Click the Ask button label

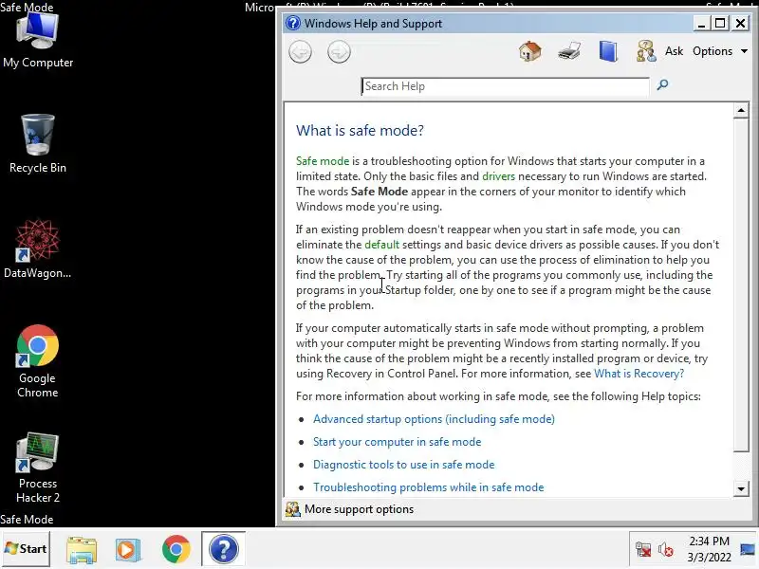pyautogui.click(x=674, y=51)
